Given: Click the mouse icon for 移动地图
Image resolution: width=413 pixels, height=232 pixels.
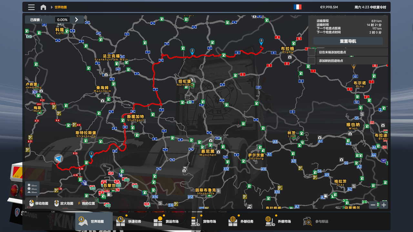Looking at the screenshot, I should click(x=31, y=203).
